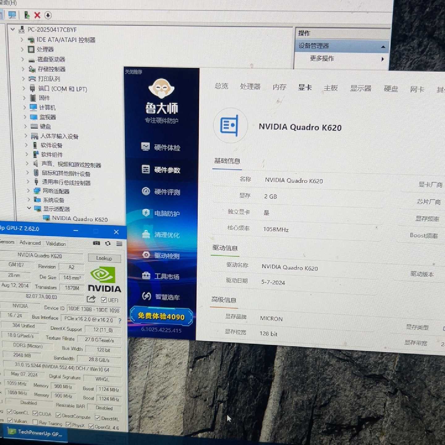445x445 pixels.
Task: Toggle the PhysX checkbox
Action: 68,424
